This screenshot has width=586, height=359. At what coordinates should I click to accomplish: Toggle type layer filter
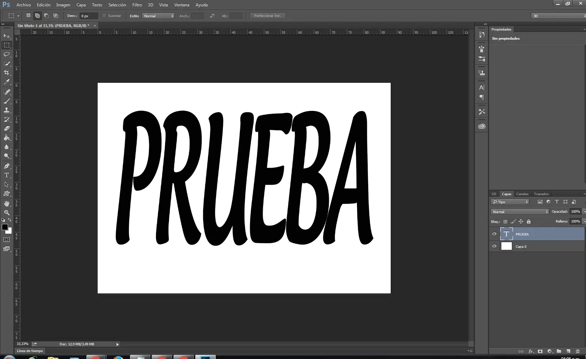[557, 202]
